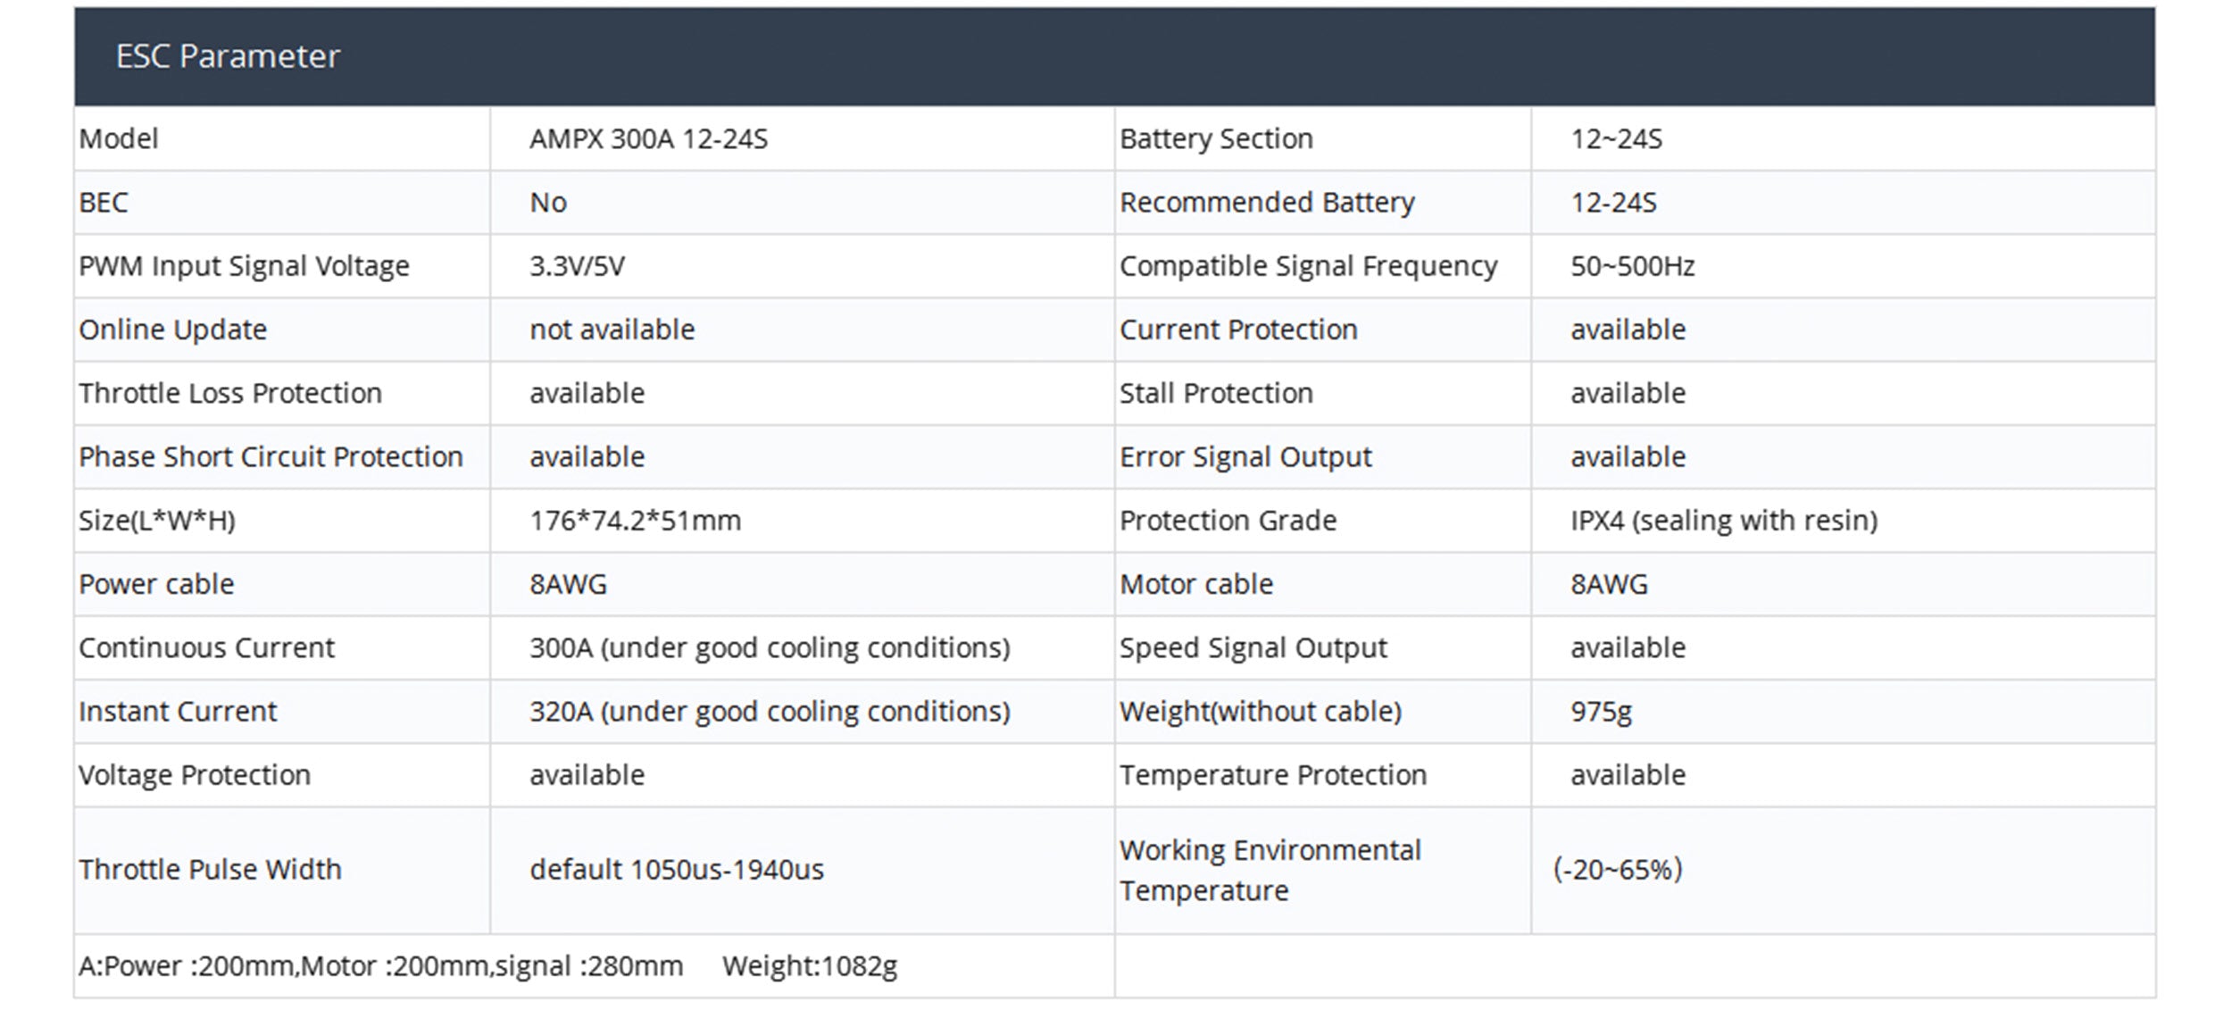Select the AMPX 300A 12-24S model value
Screen dimensions: 2232x1010
[648, 139]
